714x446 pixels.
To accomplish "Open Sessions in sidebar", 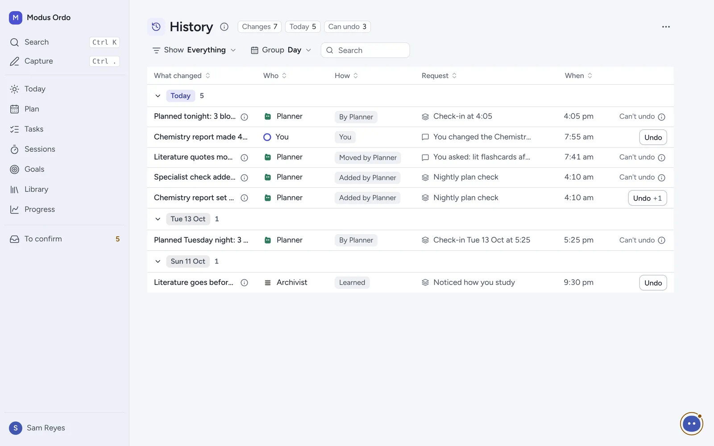I will point(65,149).
